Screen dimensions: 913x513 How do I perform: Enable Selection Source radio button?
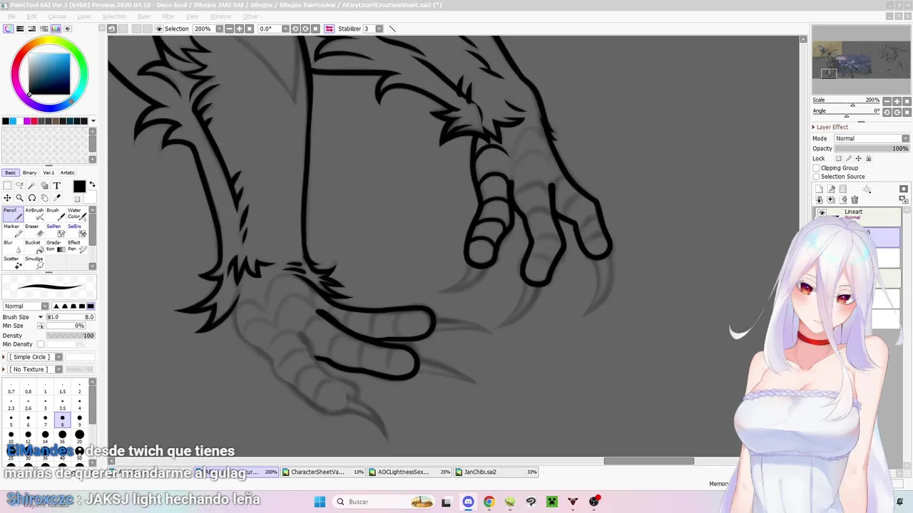pyautogui.click(x=816, y=177)
